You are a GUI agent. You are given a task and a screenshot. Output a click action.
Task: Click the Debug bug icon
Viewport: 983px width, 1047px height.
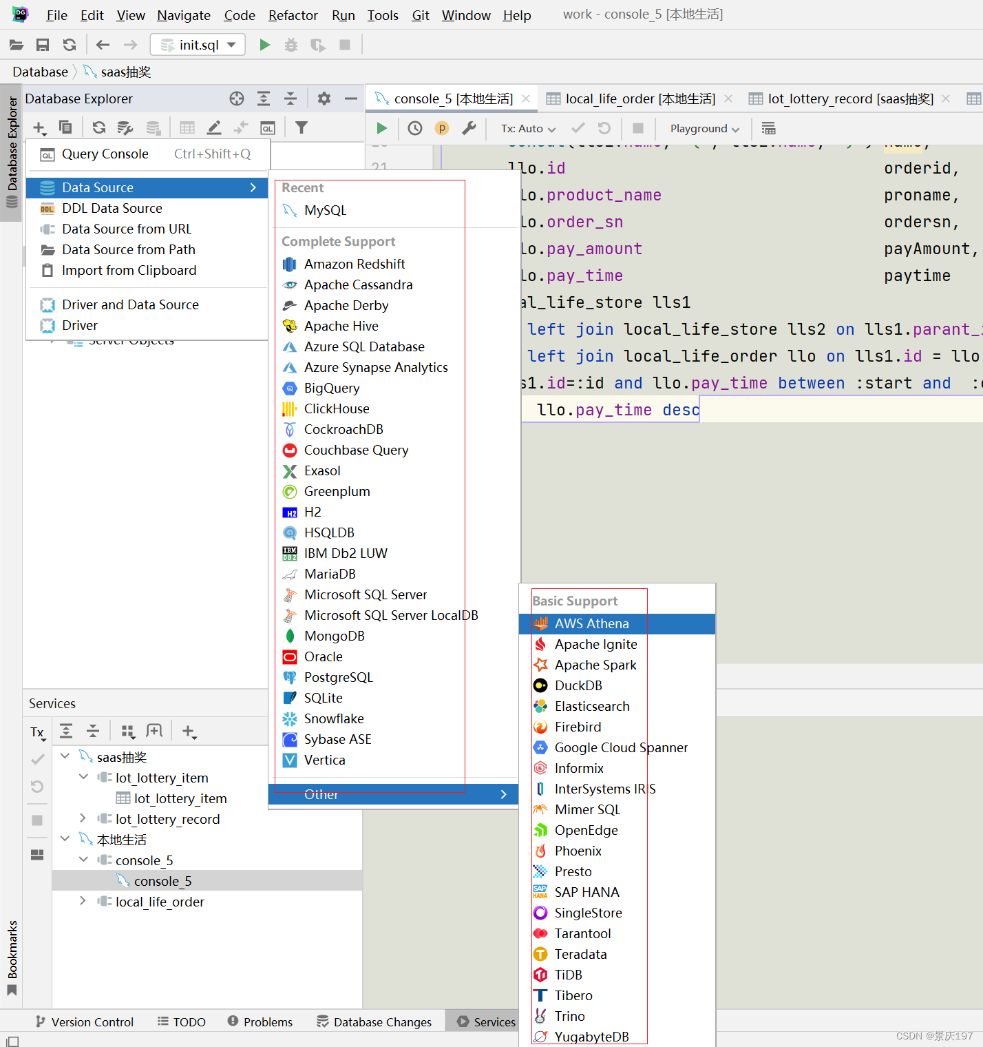coord(291,45)
